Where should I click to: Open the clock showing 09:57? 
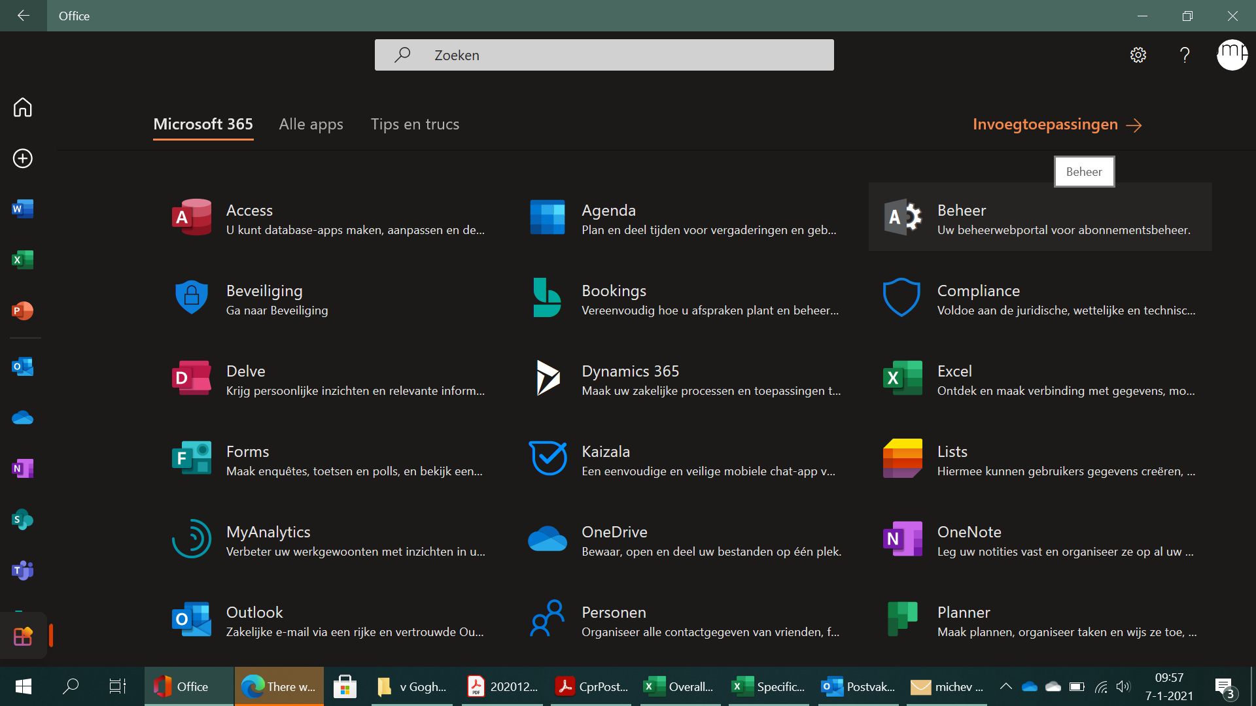1169,686
